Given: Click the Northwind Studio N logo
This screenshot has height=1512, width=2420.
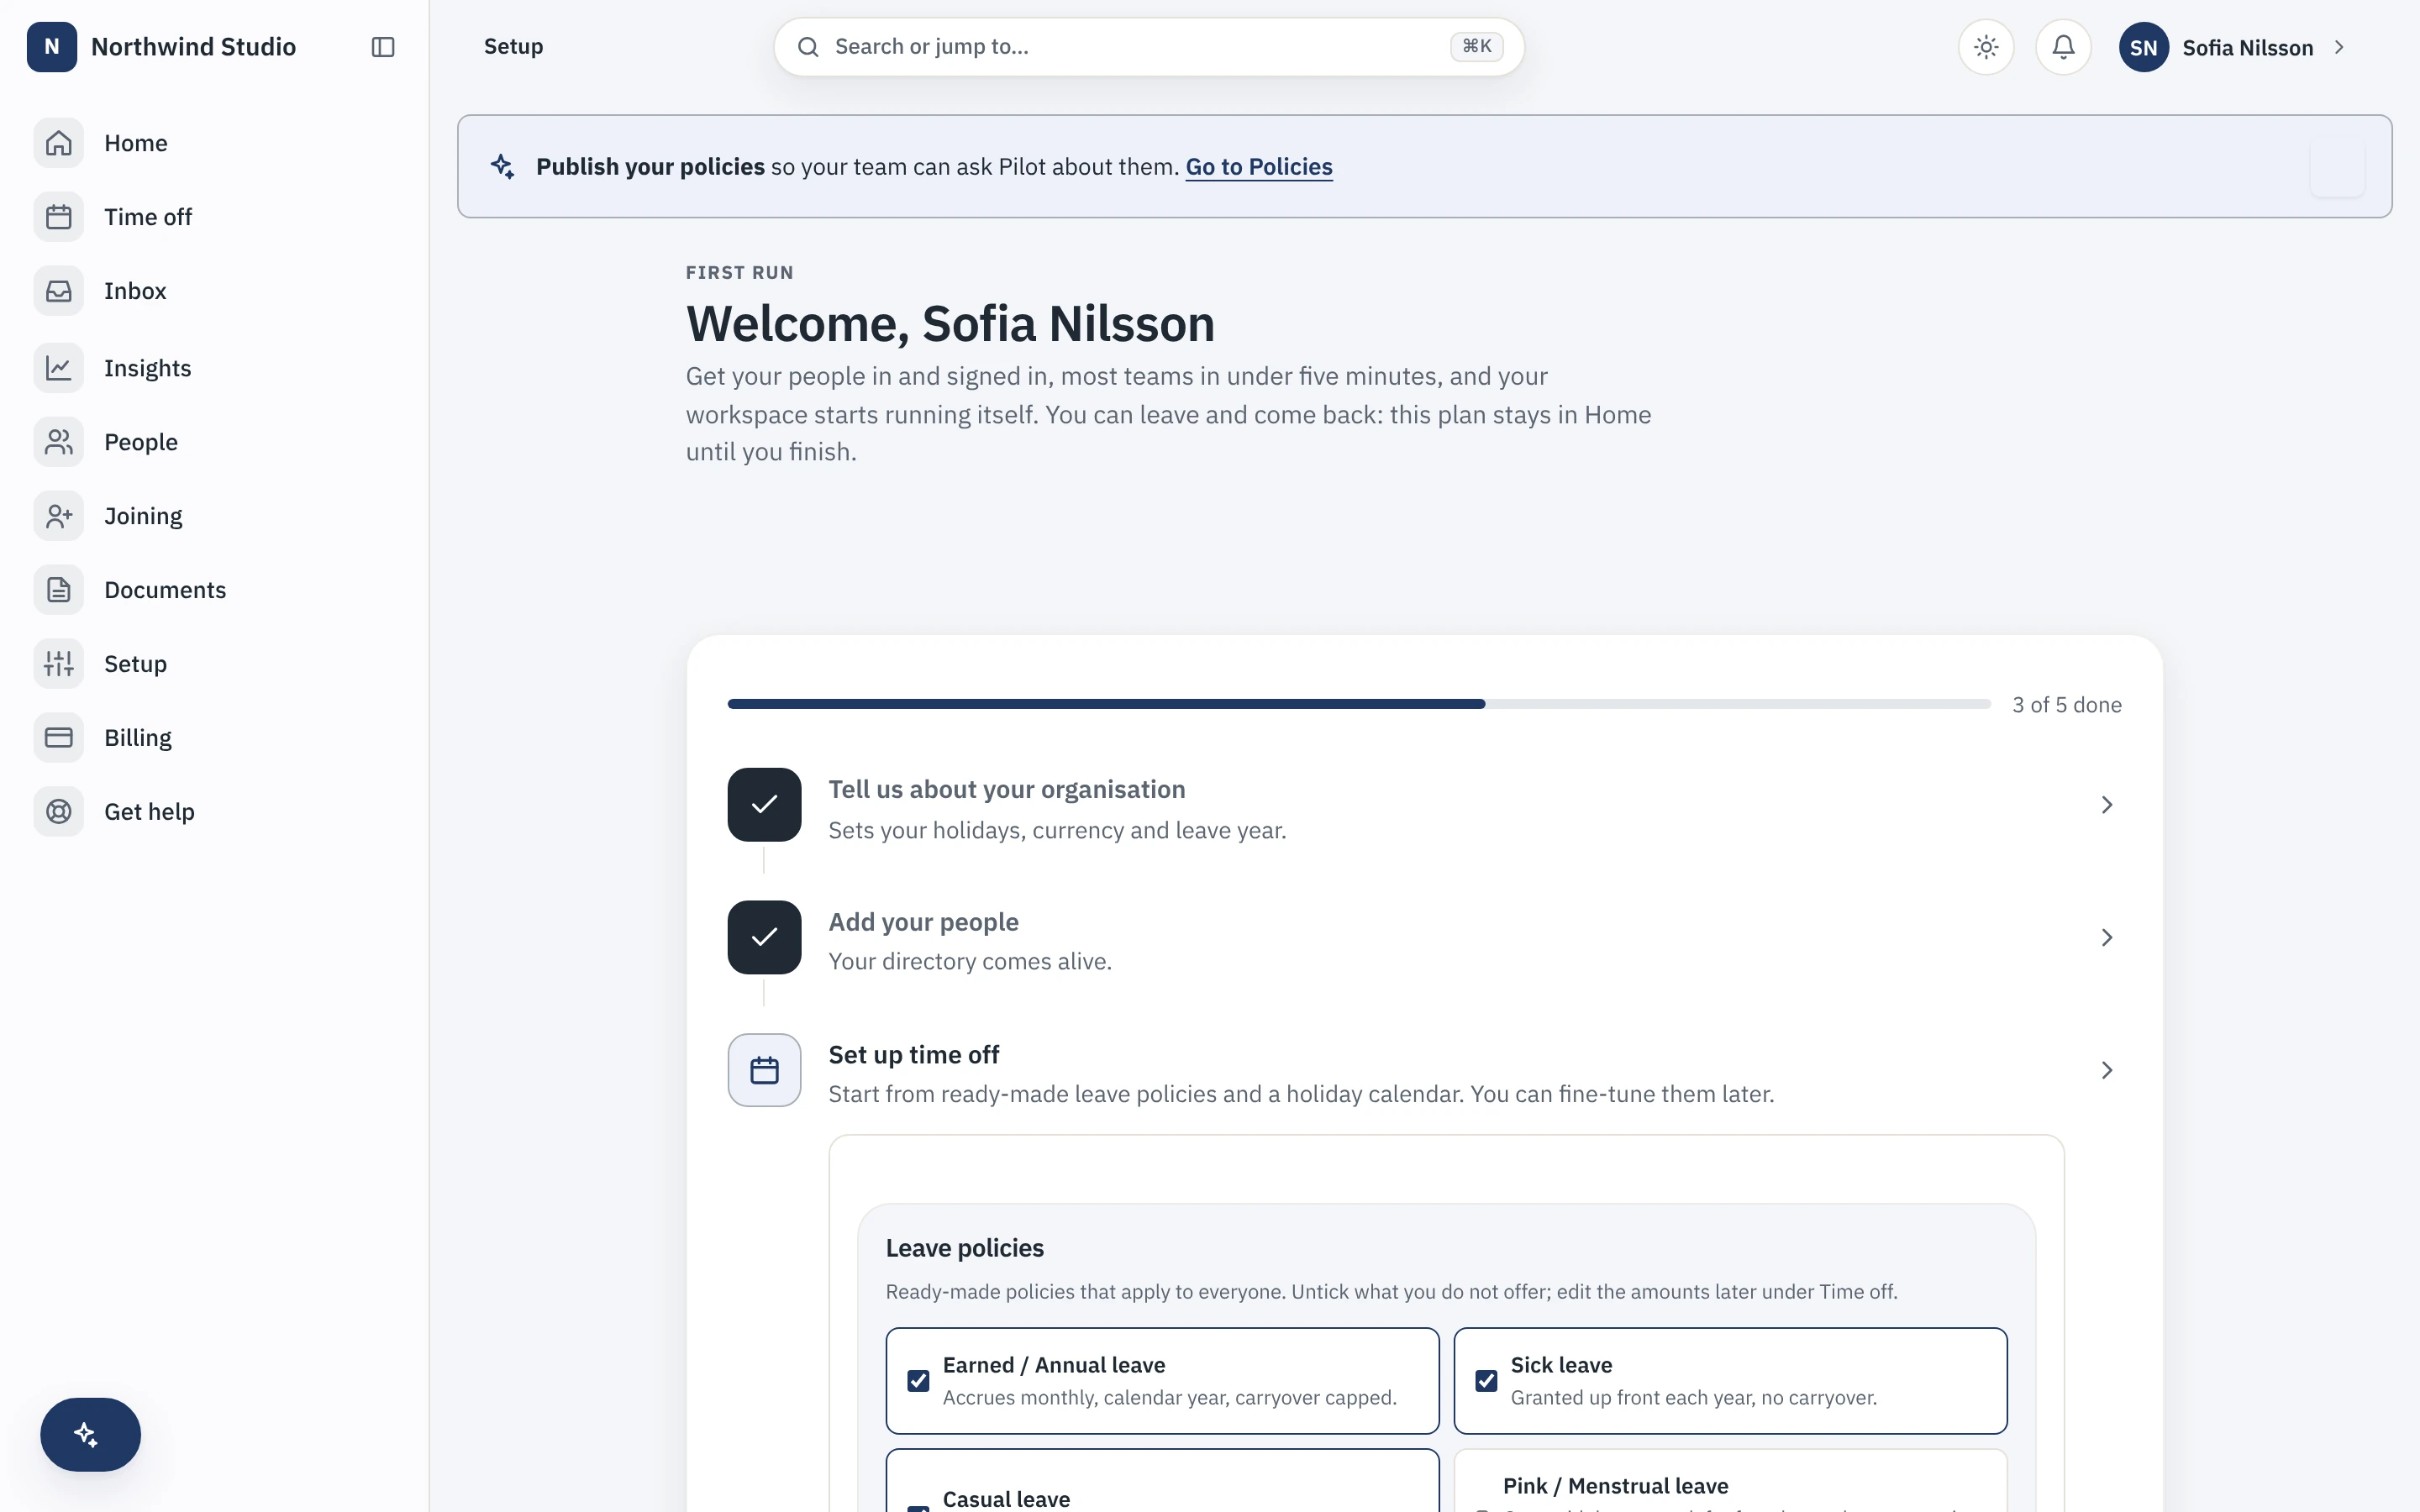Looking at the screenshot, I should pos(52,47).
